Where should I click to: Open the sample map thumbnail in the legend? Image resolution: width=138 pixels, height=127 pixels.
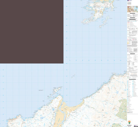pos(132,9)
